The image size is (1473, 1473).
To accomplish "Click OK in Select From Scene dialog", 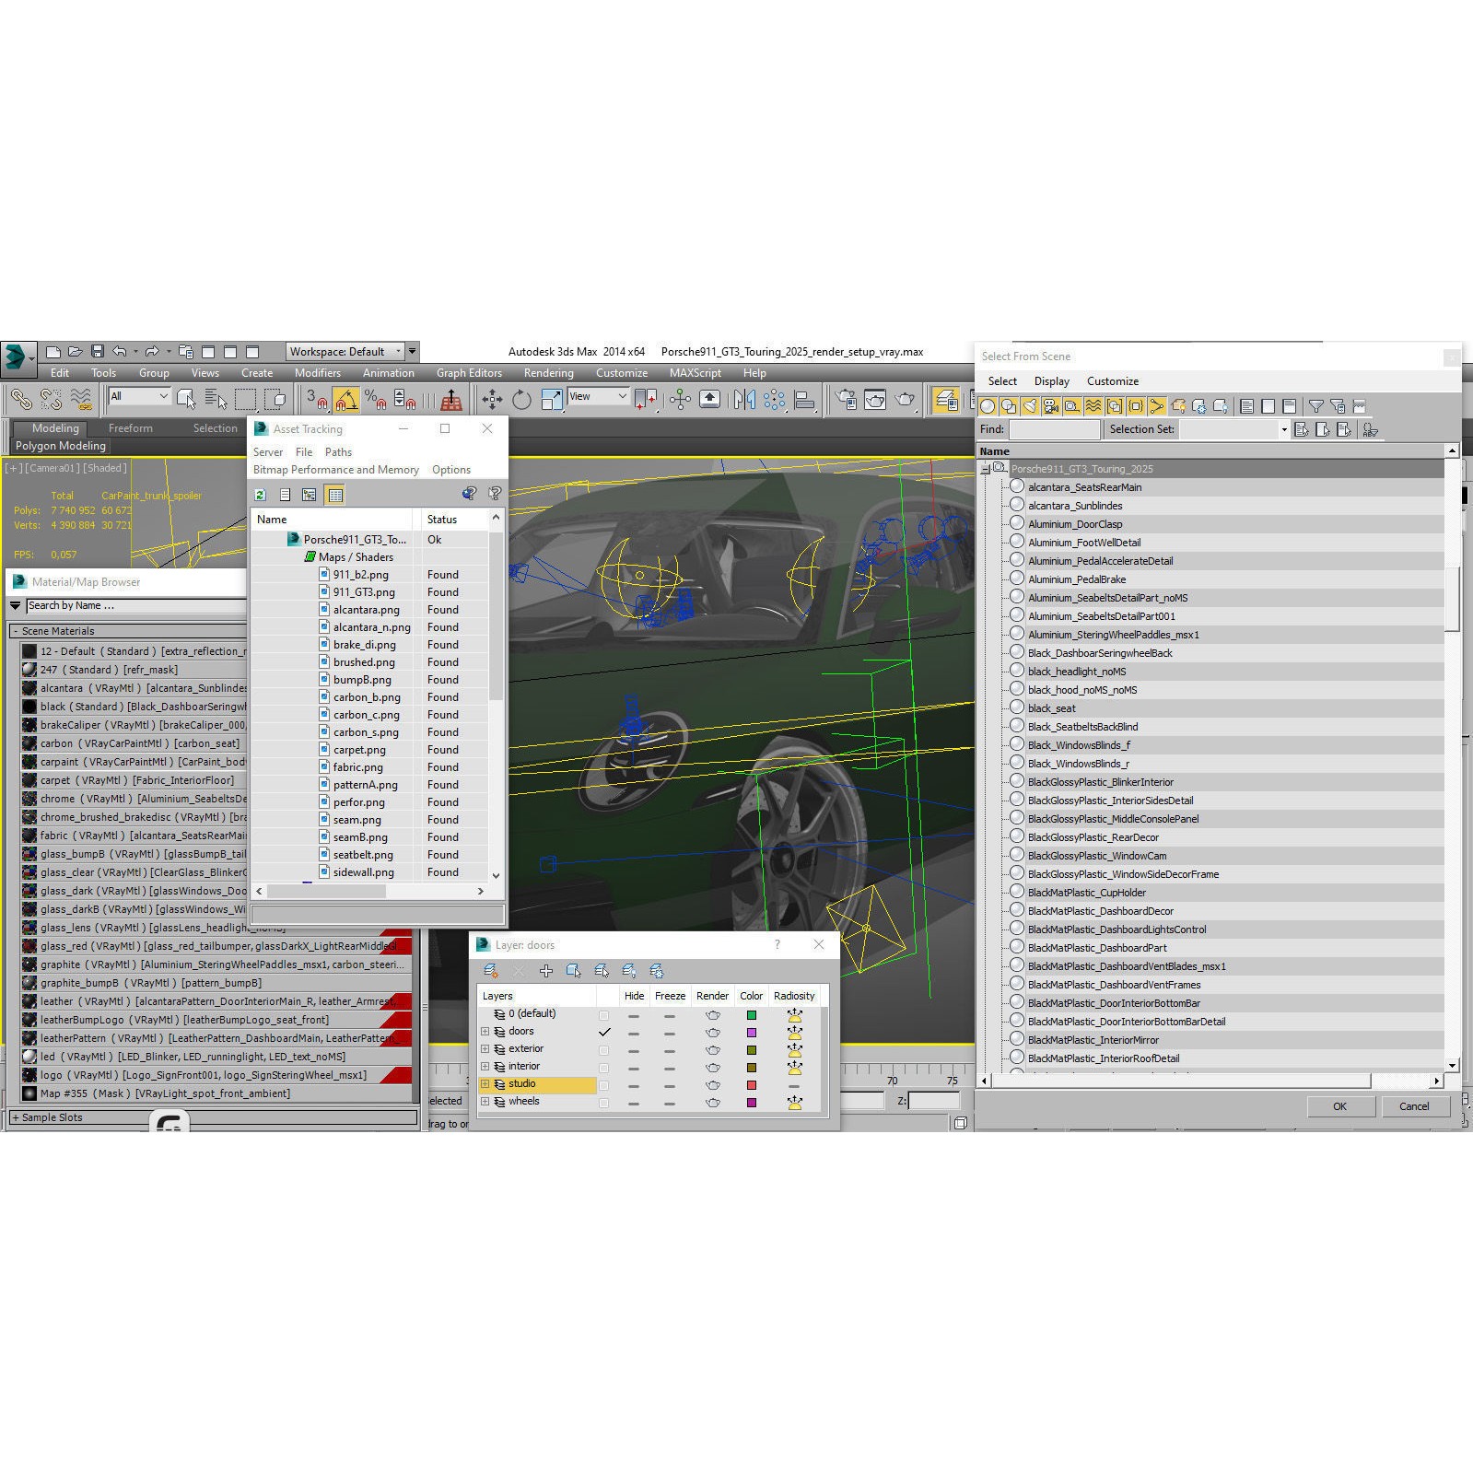I will (x=1340, y=1106).
